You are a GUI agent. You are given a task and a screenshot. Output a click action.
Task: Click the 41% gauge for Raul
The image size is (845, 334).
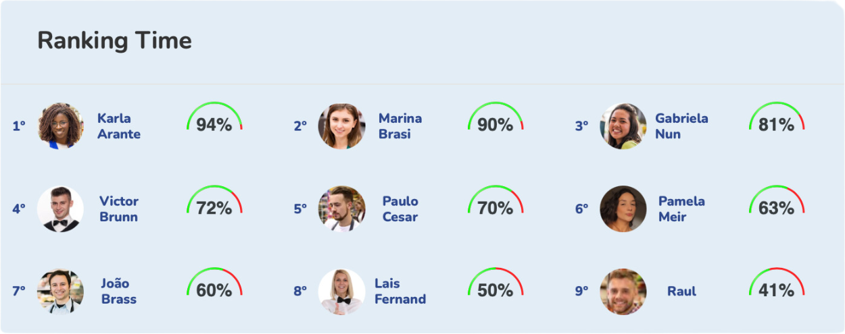coord(777,285)
